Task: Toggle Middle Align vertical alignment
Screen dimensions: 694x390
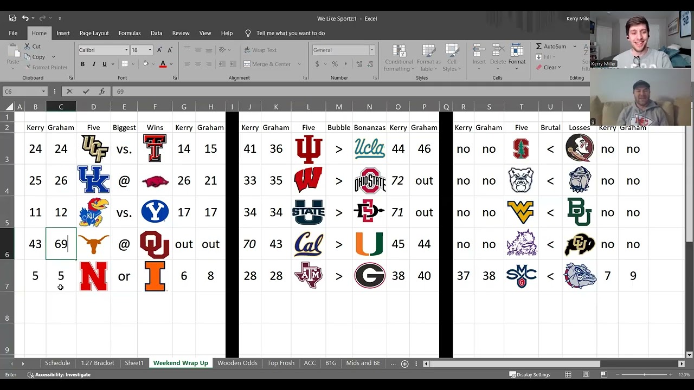Action: 198,50
